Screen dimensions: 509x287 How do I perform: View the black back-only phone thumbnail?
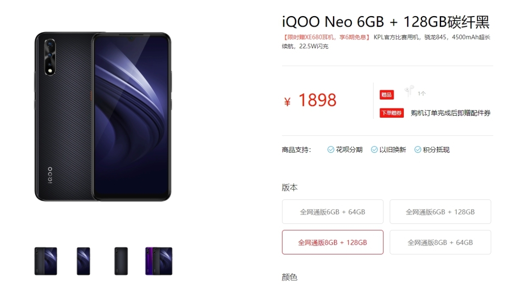[x=121, y=261]
